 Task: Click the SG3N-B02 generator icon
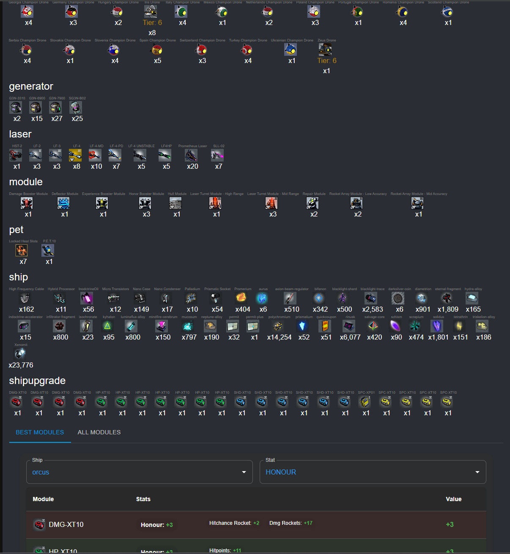pos(75,108)
